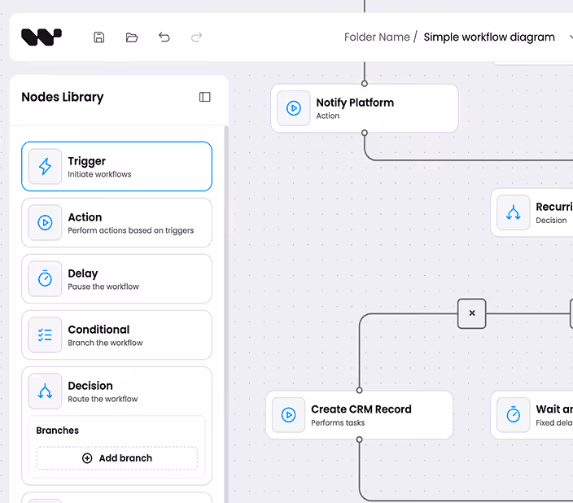Image resolution: width=573 pixels, height=503 pixels.
Task: Click the Action node play icon in library
Action: click(x=45, y=223)
